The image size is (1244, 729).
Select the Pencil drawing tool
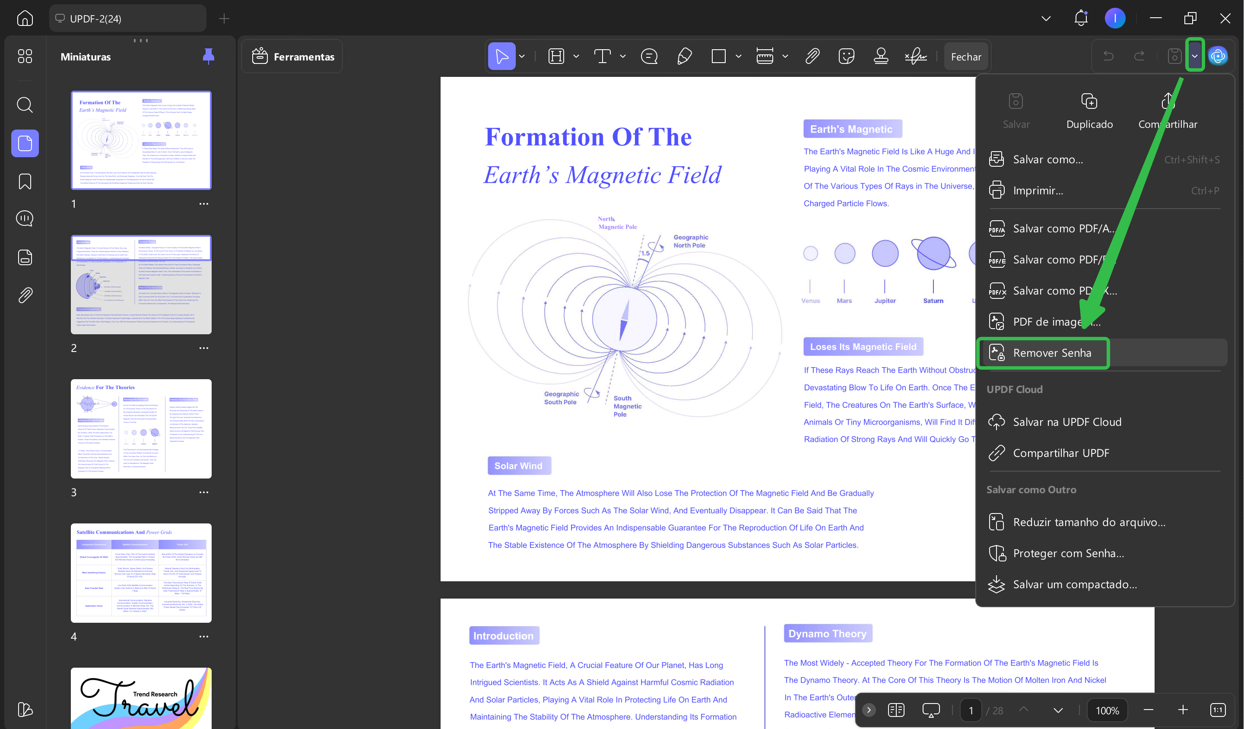click(x=684, y=56)
